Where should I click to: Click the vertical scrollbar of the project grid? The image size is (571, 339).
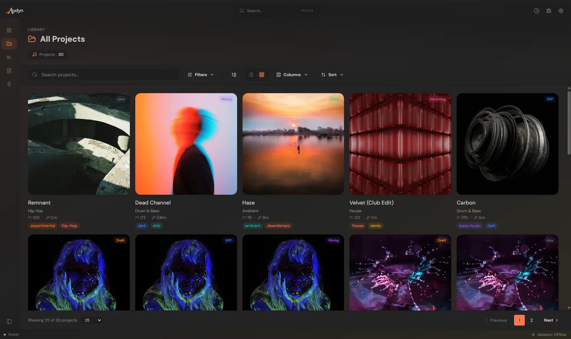569,123
